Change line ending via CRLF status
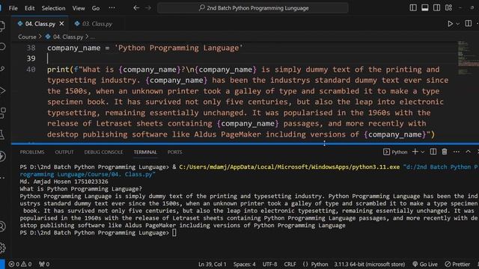 pos(290,264)
